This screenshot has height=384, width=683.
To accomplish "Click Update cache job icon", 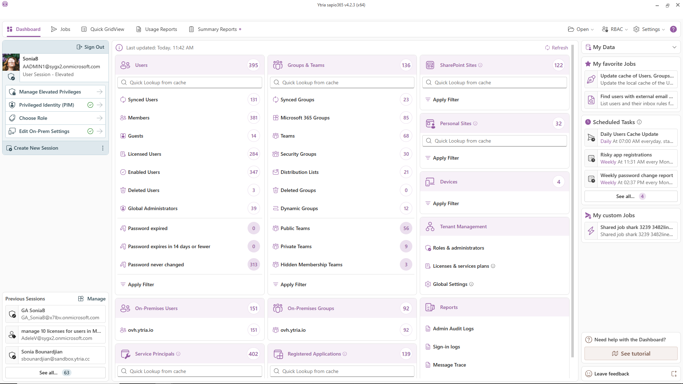I will coord(591,79).
